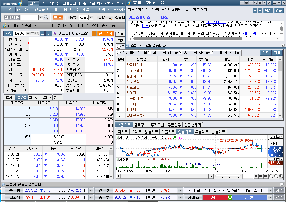Select 고가대비 하락률 radio option

[x=211, y=53]
